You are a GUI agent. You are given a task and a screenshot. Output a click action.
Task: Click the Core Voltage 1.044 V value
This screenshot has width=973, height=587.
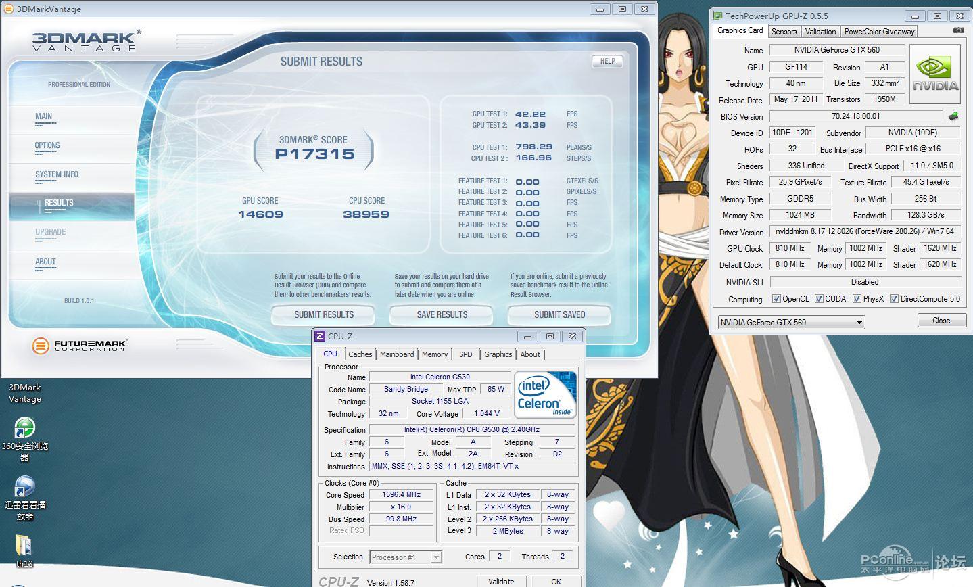click(487, 413)
